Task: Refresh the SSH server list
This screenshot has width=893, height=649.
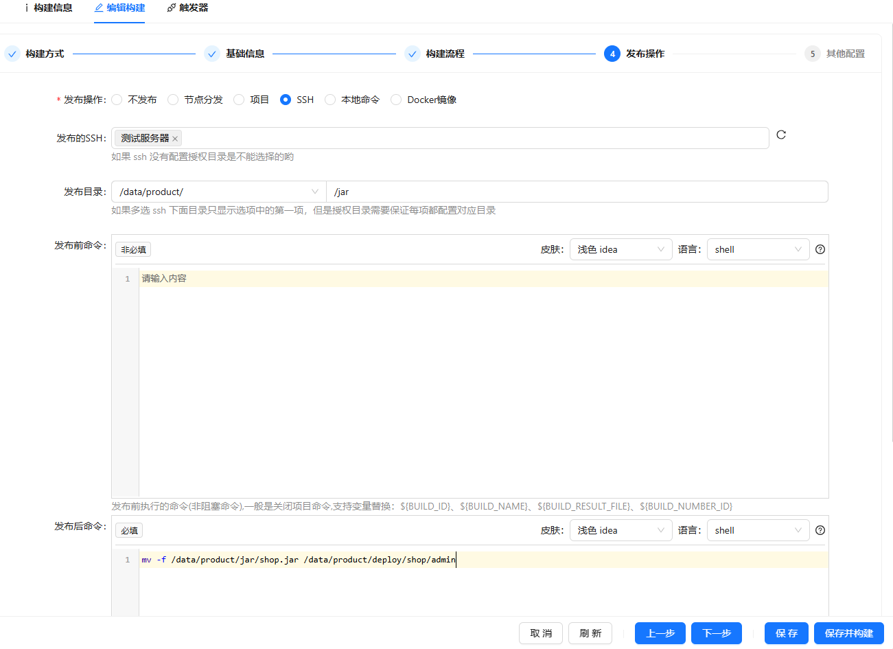Action: coord(781,135)
